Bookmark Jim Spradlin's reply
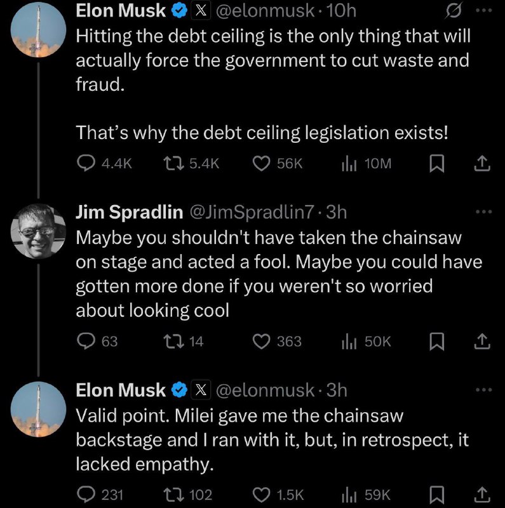This screenshot has height=508, width=505. pos(436,342)
